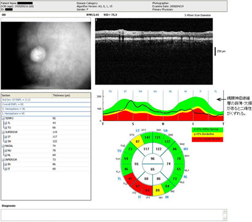Viewport: 252px width, 222px height.
Task: Click the SUPERIOR thickness value 119
Action: coord(55,132)
